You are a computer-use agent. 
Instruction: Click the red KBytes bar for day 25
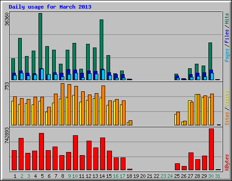point(178,167)
